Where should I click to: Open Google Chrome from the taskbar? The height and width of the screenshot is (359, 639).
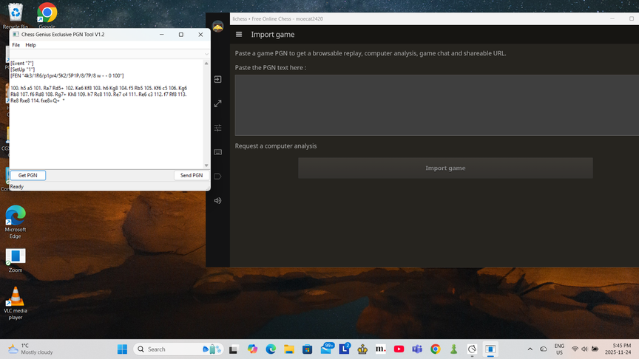click(x=436, y=349)
